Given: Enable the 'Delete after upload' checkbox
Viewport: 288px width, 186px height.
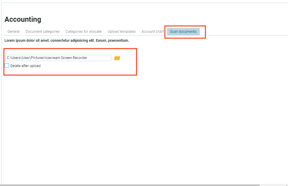Looking at the screenshot, I should click(x=7, y=66).
